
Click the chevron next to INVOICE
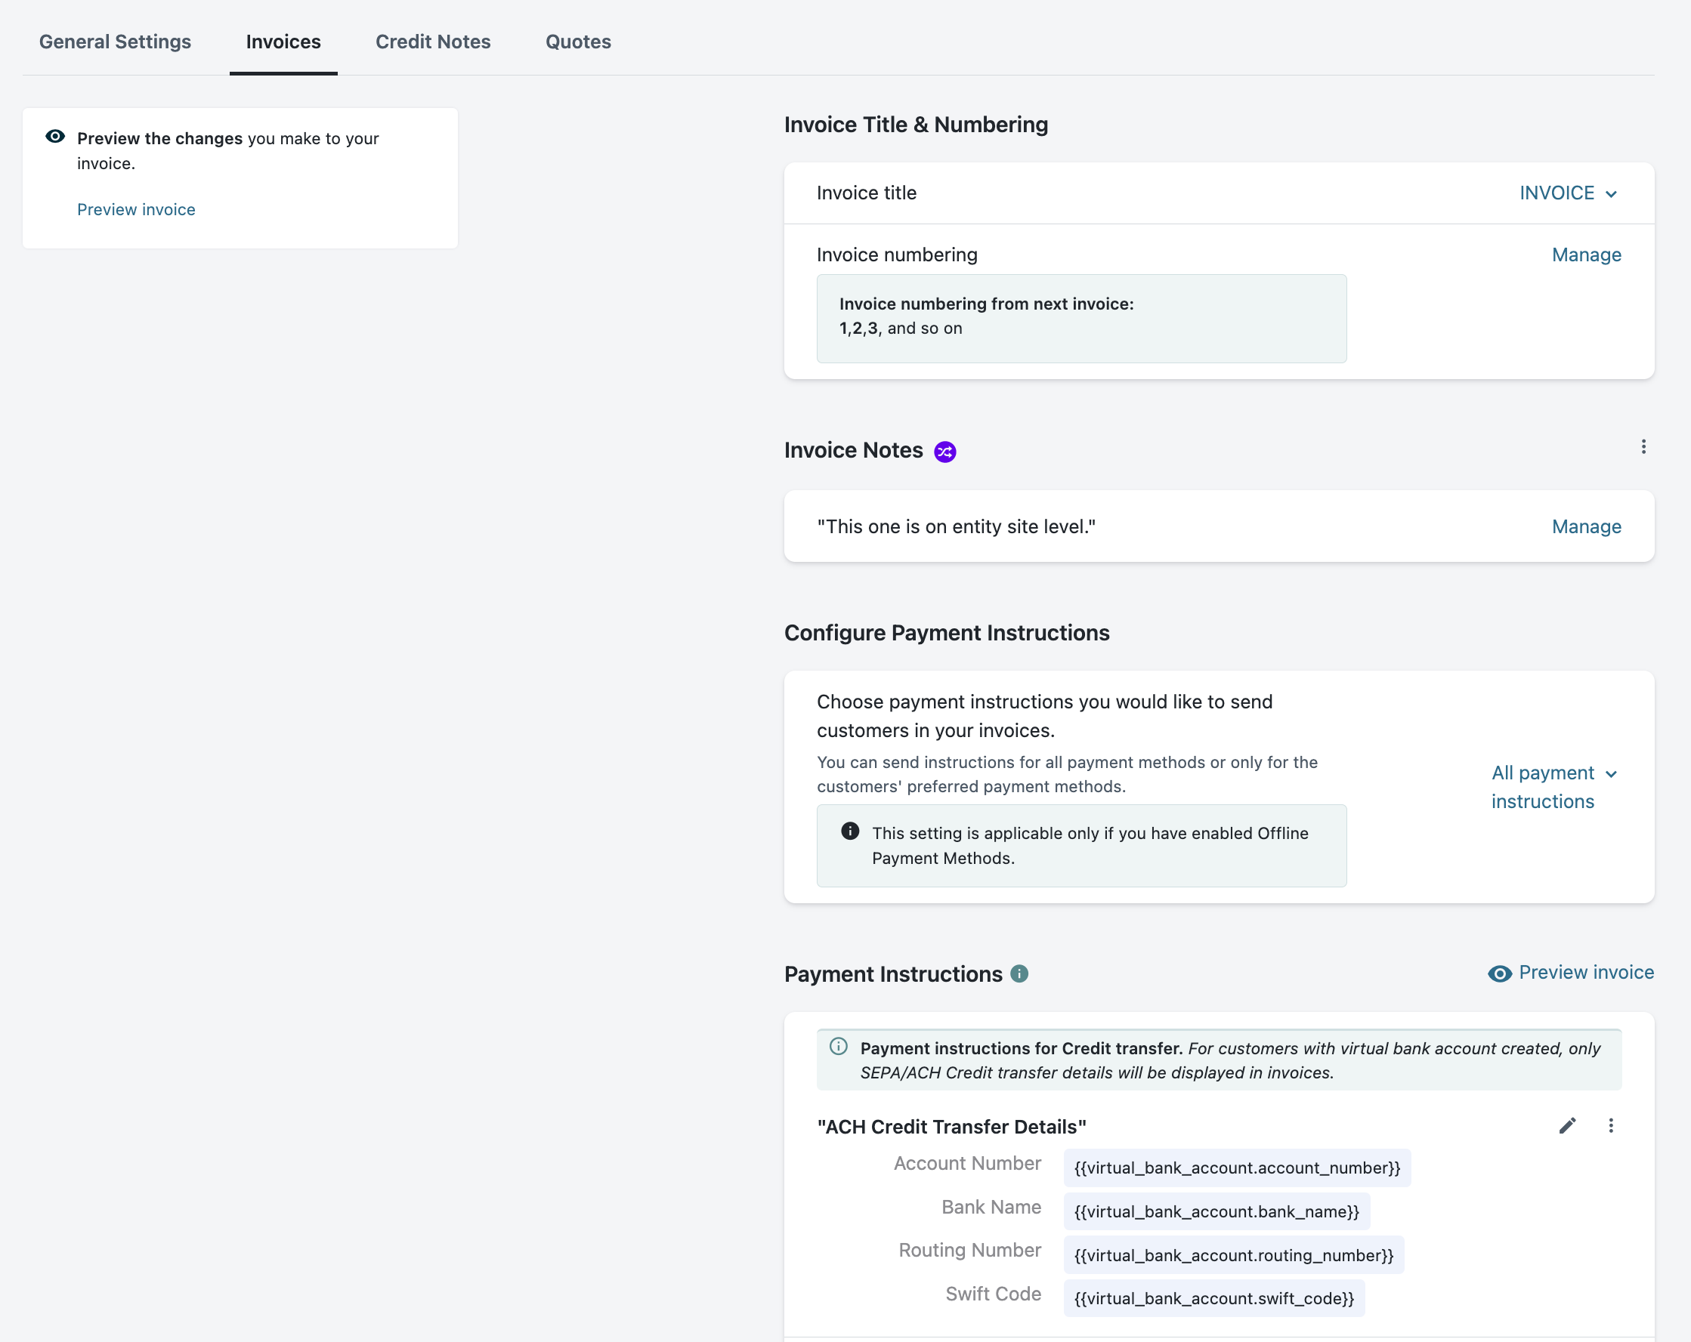[x=1611, y=194]
